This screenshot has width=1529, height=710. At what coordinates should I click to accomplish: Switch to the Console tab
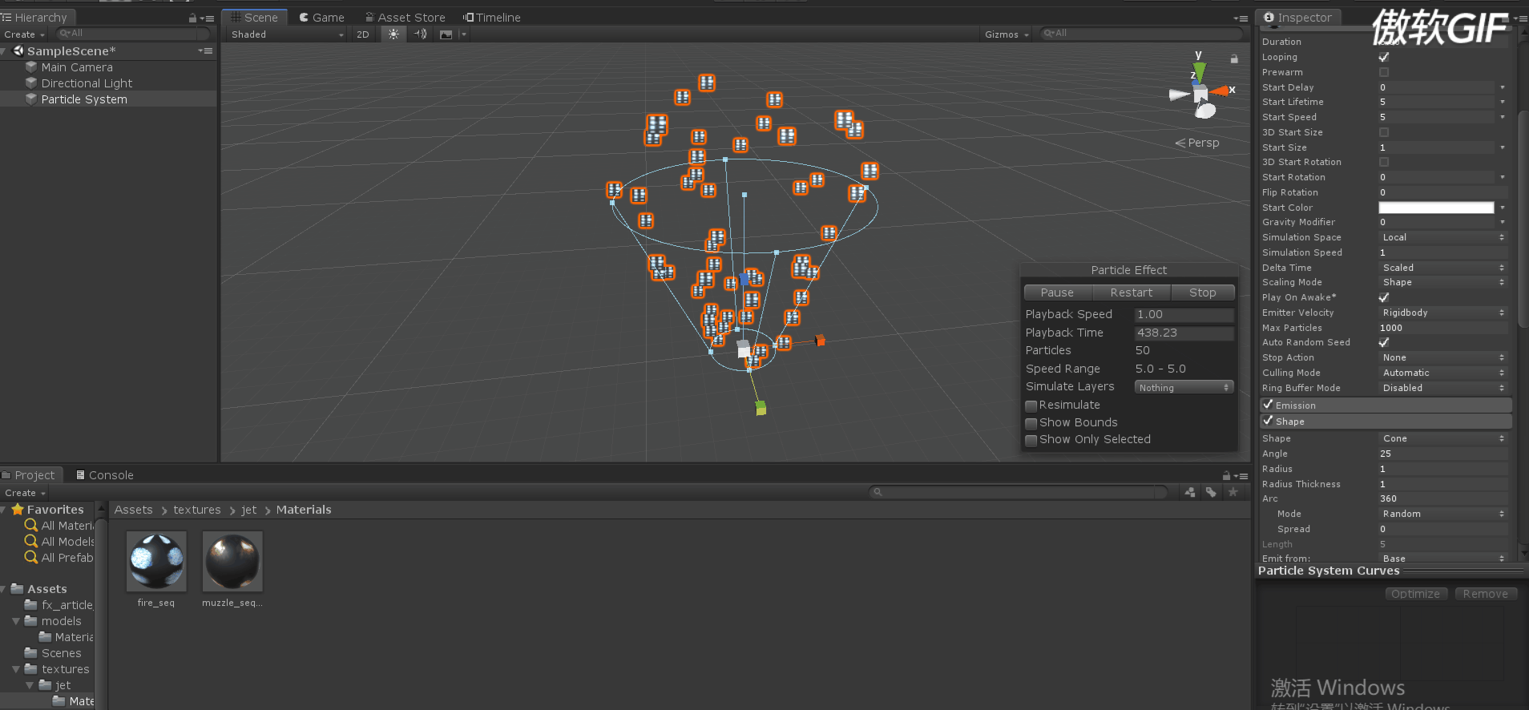coord(104,475)
